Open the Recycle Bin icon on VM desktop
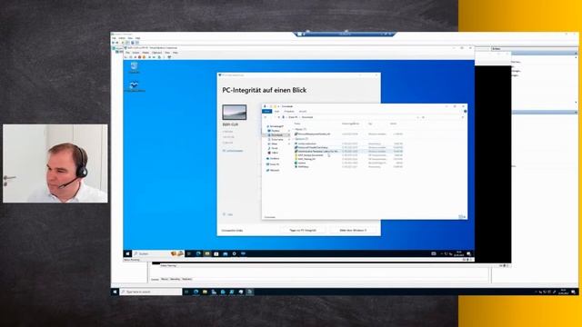The image size is (582, 327). point(134,67)
